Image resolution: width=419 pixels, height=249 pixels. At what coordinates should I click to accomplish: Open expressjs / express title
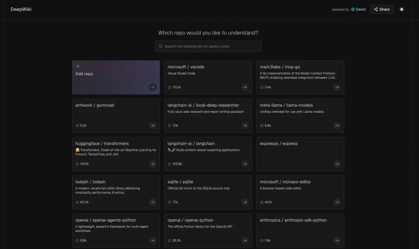click(279, 144)
